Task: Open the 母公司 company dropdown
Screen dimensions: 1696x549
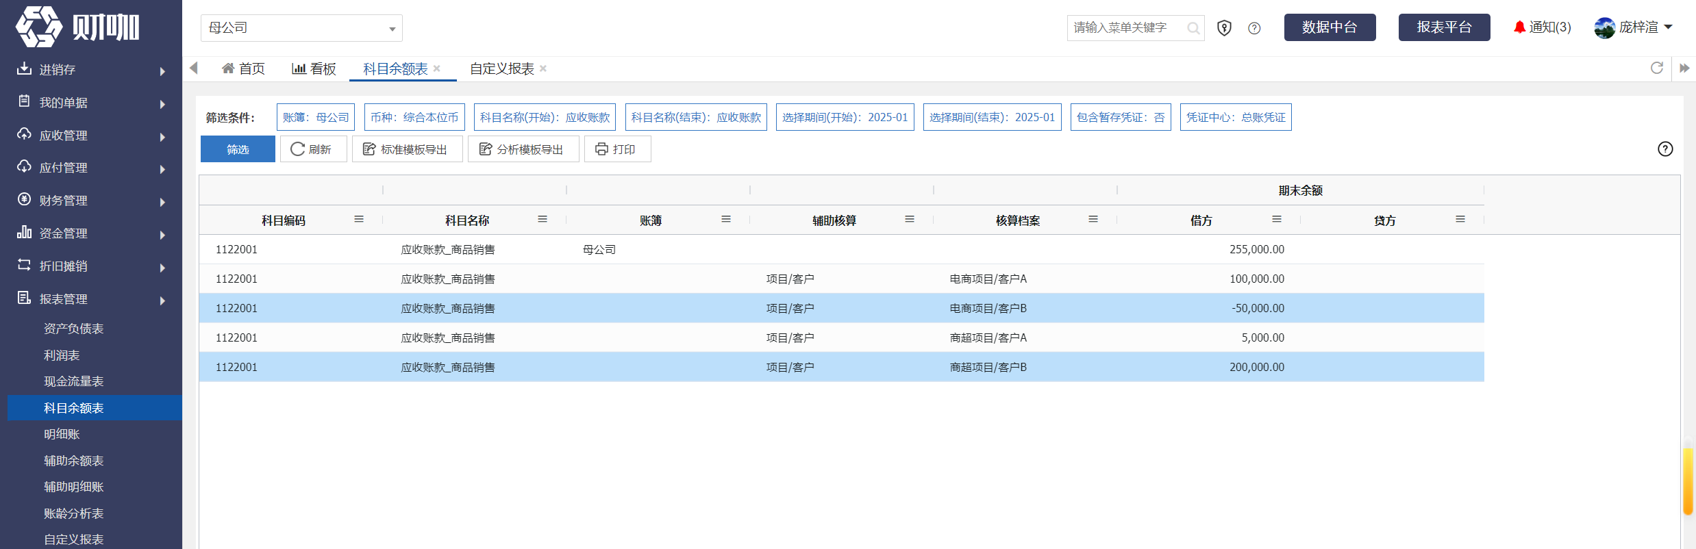Action: coord(301,28)
